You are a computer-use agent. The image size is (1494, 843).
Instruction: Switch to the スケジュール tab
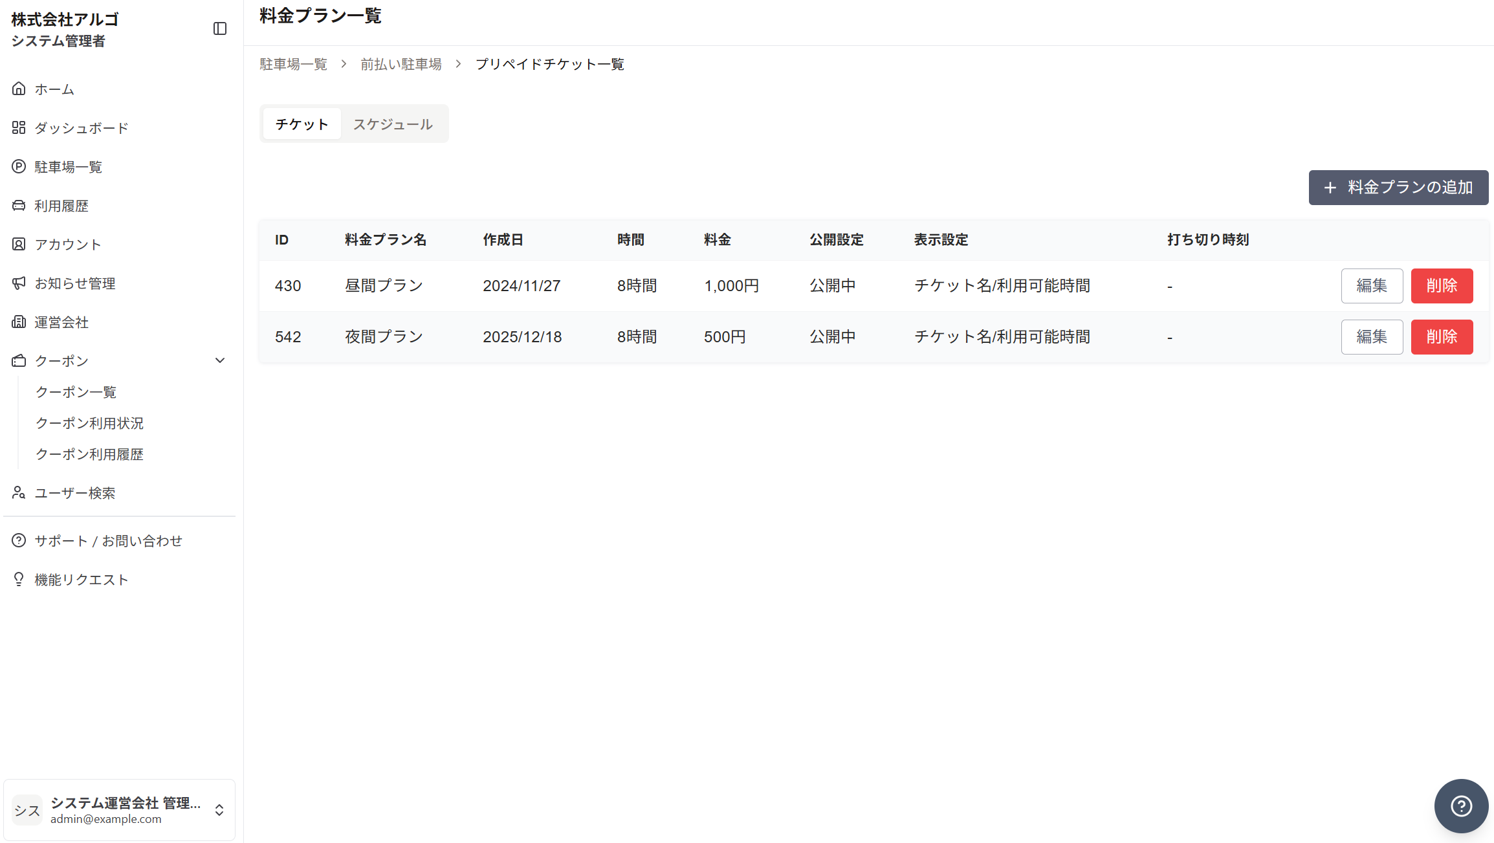[393, 124]
